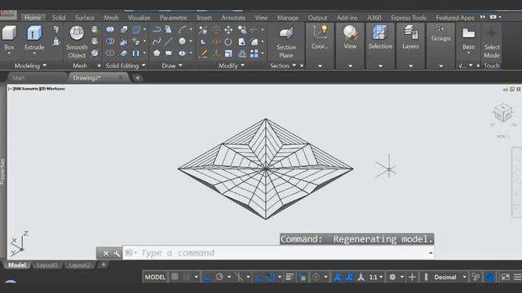The height and width of the screenshot is (293, 522).
Task: Click the viewport controls label SW Isometric
Action: pyautogui.click(x=26, y=89)
